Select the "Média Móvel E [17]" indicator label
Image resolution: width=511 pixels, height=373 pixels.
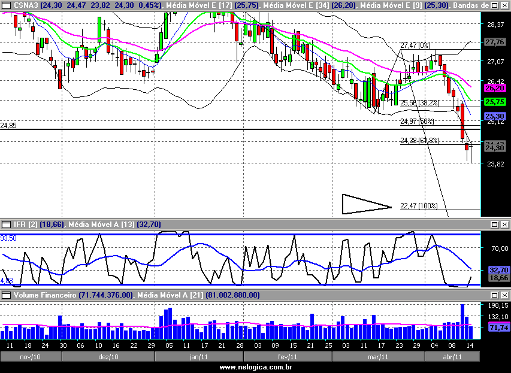point(199,5)
